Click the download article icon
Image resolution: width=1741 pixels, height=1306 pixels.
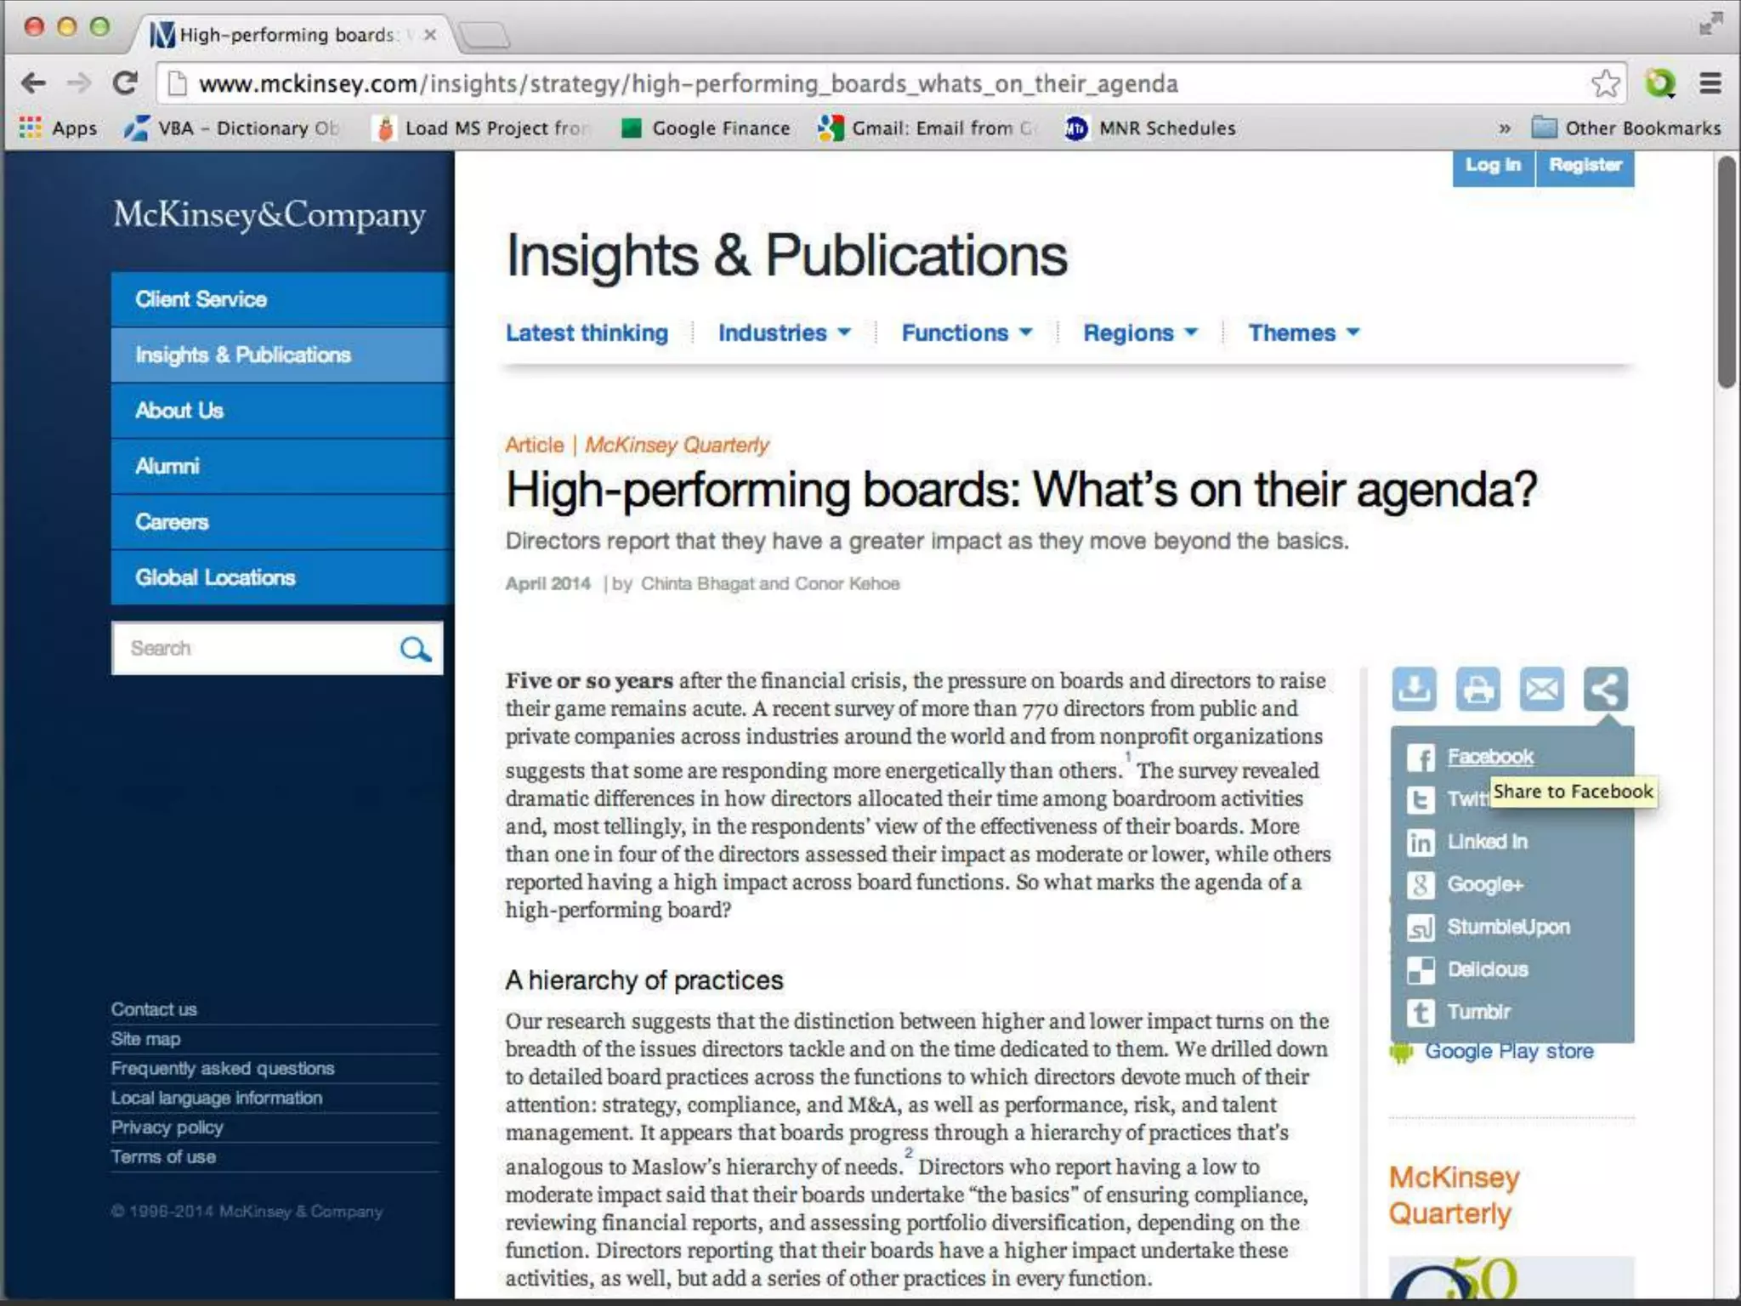[x=1414, y=688]
